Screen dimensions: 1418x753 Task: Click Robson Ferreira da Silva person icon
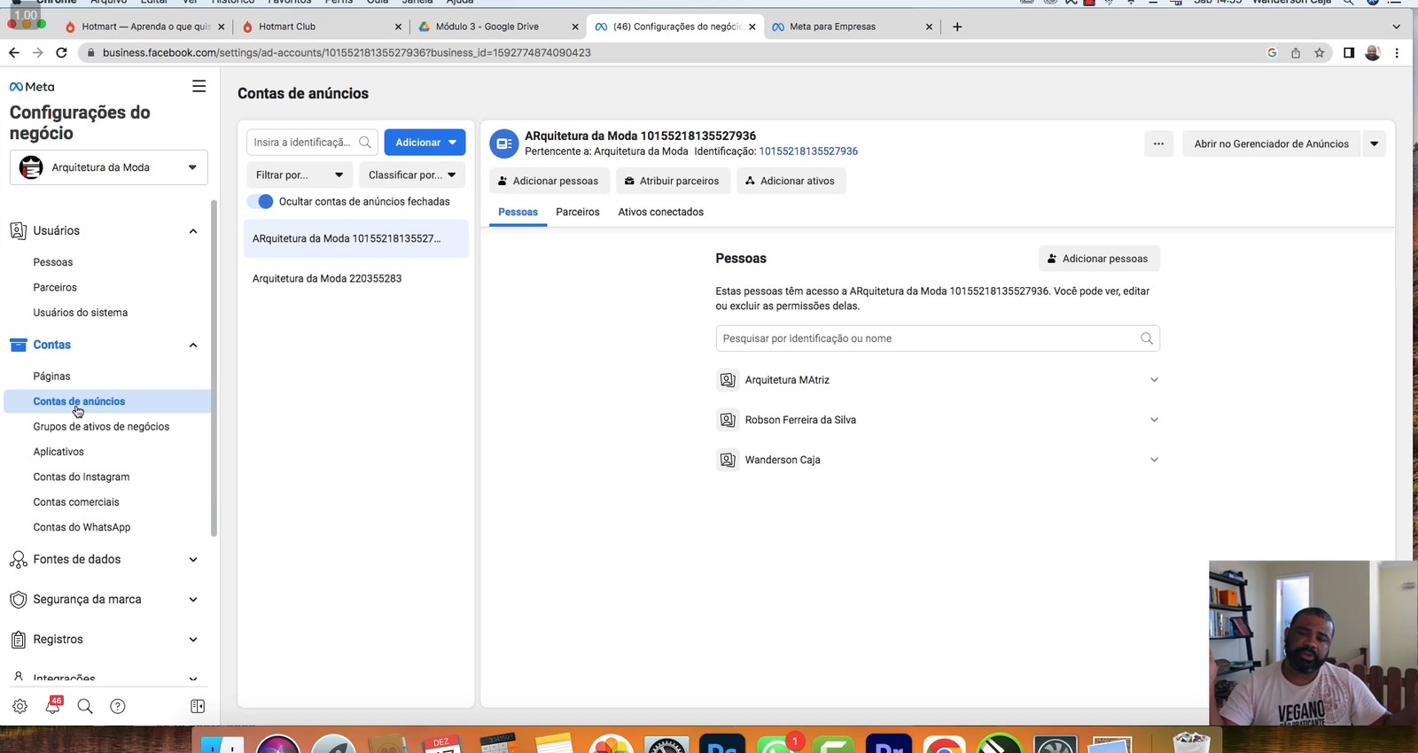pos(728,420)
